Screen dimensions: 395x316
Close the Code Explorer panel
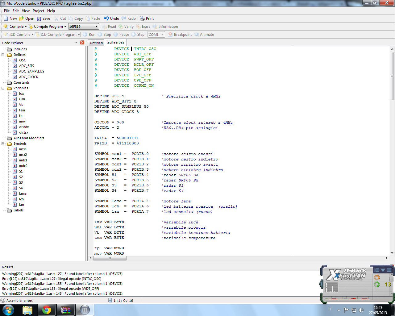pyautogui.click(x=82, y=43)
